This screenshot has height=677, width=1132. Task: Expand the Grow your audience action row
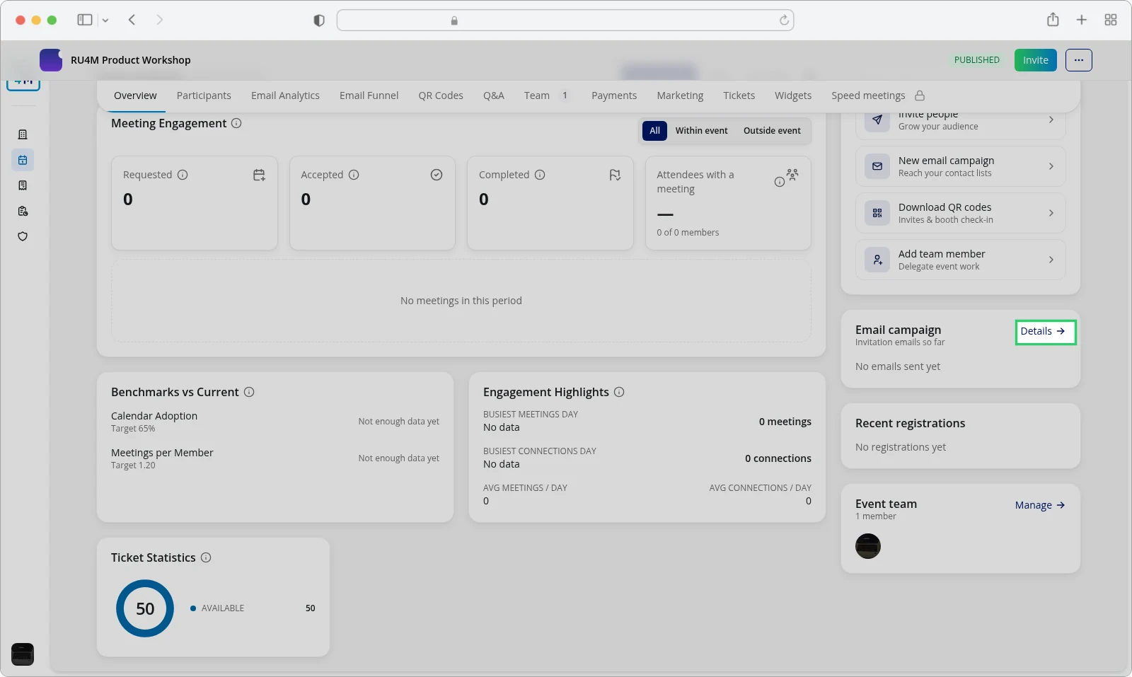(961, 120)
